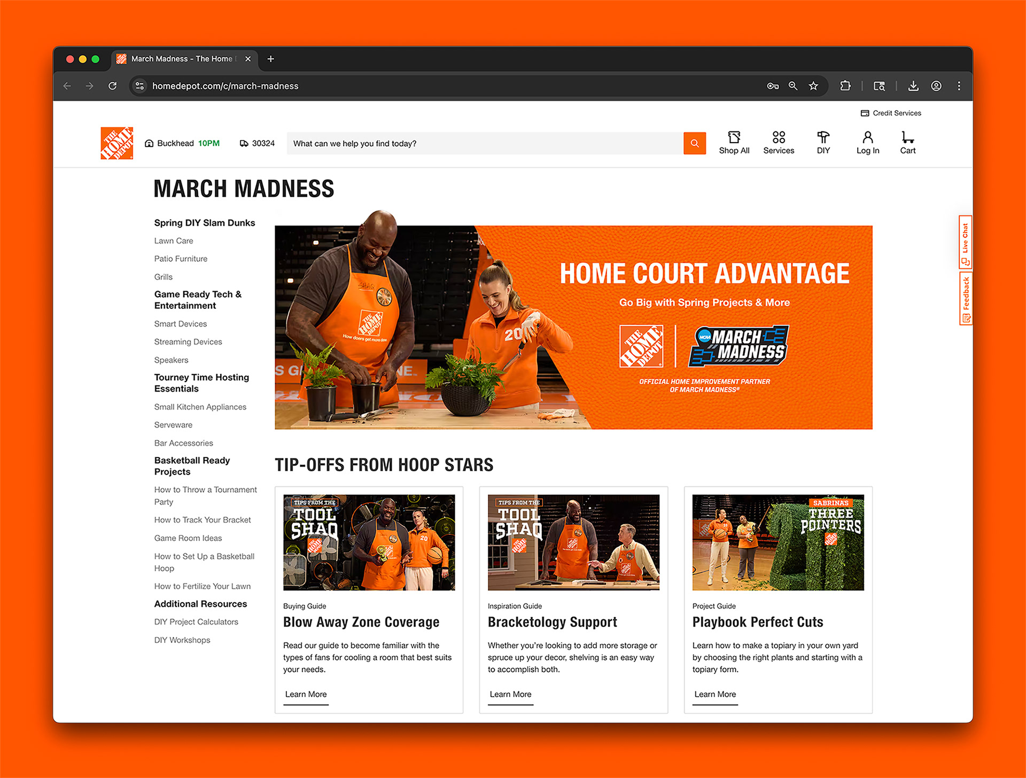The image size is (1026, 778).
Task: Open Chrome three-dot menu
Action: [959, 86]
